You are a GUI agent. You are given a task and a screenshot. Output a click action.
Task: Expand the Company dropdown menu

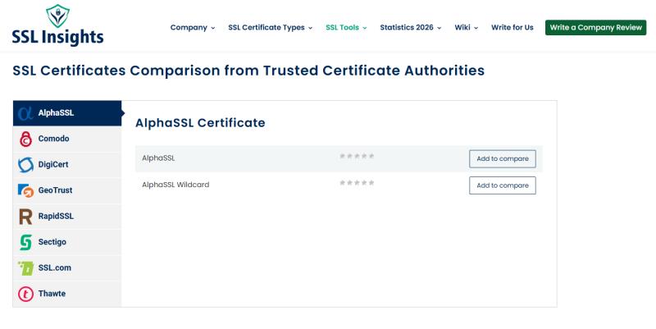tap(193, 28)
